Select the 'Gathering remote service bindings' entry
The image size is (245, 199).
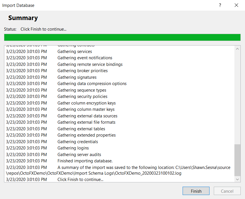pyautogui.click(x=90, y=64)
